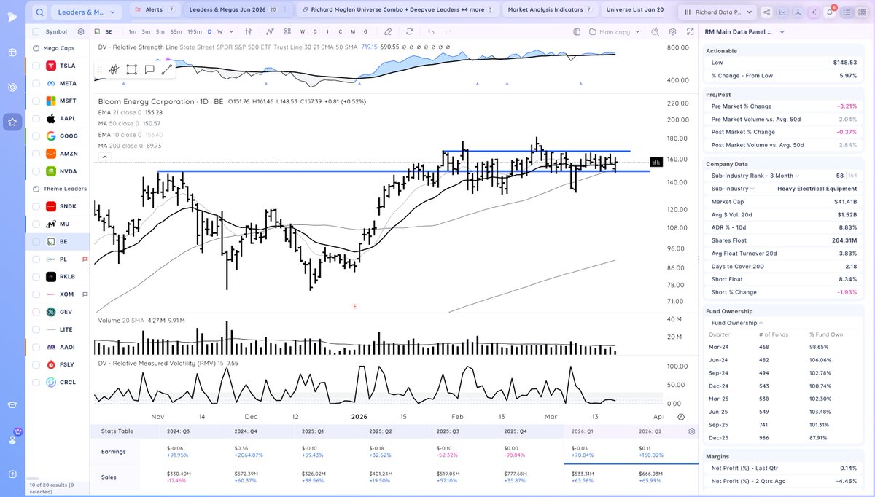Select rectangle drawing tool in floating toolbar
Viewport: 875px width, 497px height.
pos(131,70)
